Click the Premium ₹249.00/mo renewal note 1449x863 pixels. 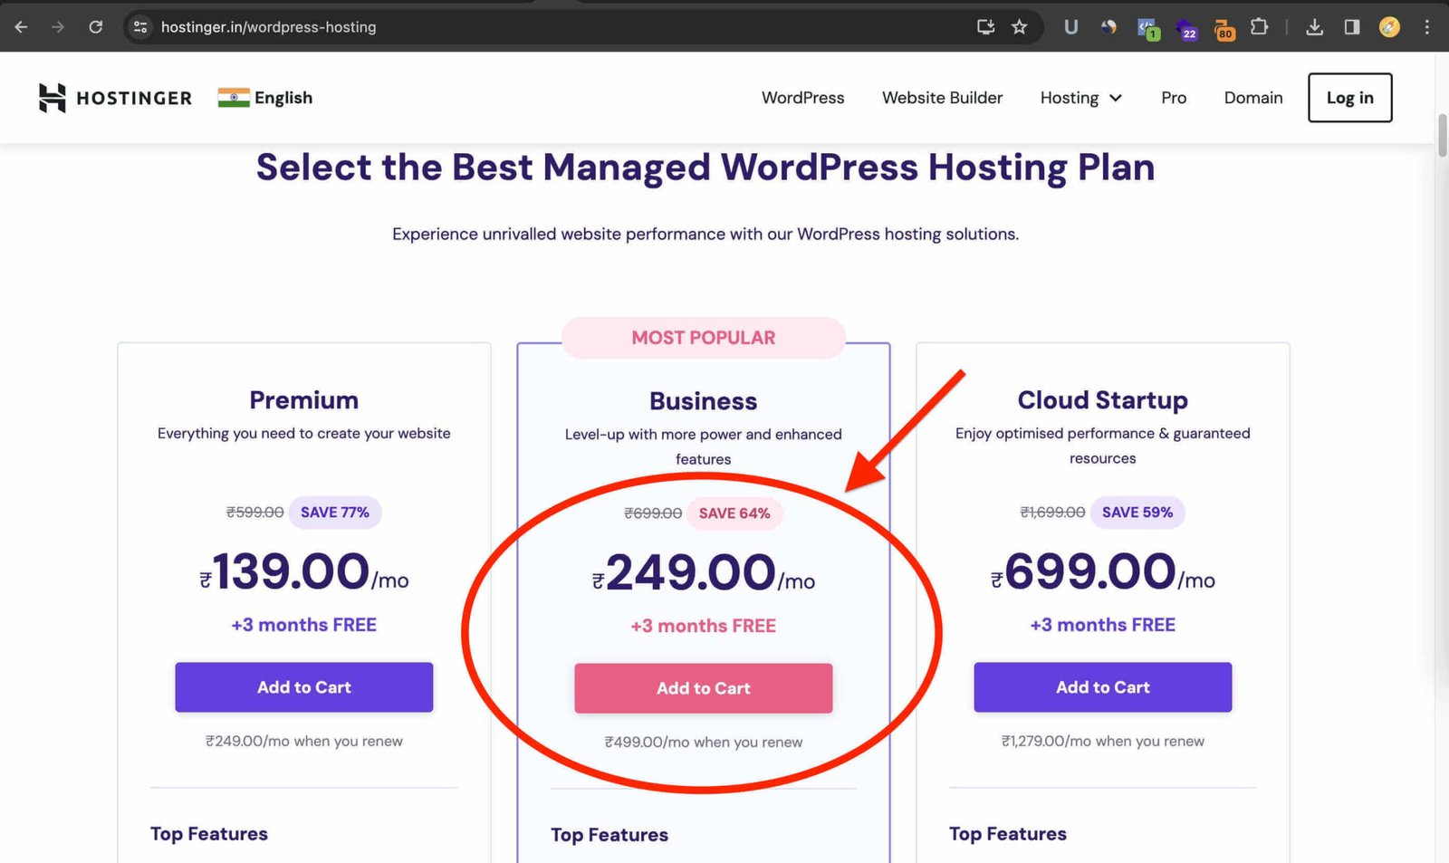(x=304, y=742)
